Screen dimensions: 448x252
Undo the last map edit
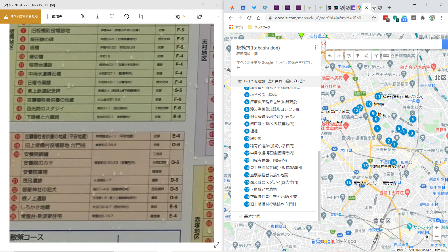pos(330,56)
